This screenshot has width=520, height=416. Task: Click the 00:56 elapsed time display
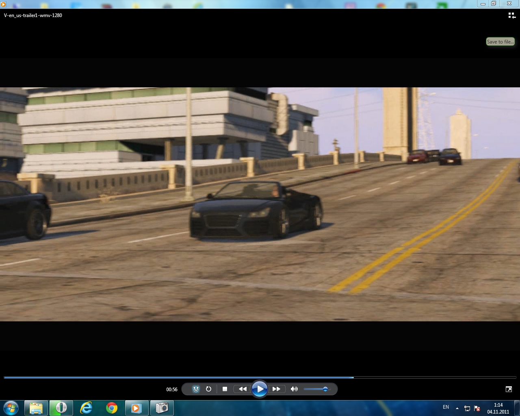pyautogui.click(x=172, y=389)
